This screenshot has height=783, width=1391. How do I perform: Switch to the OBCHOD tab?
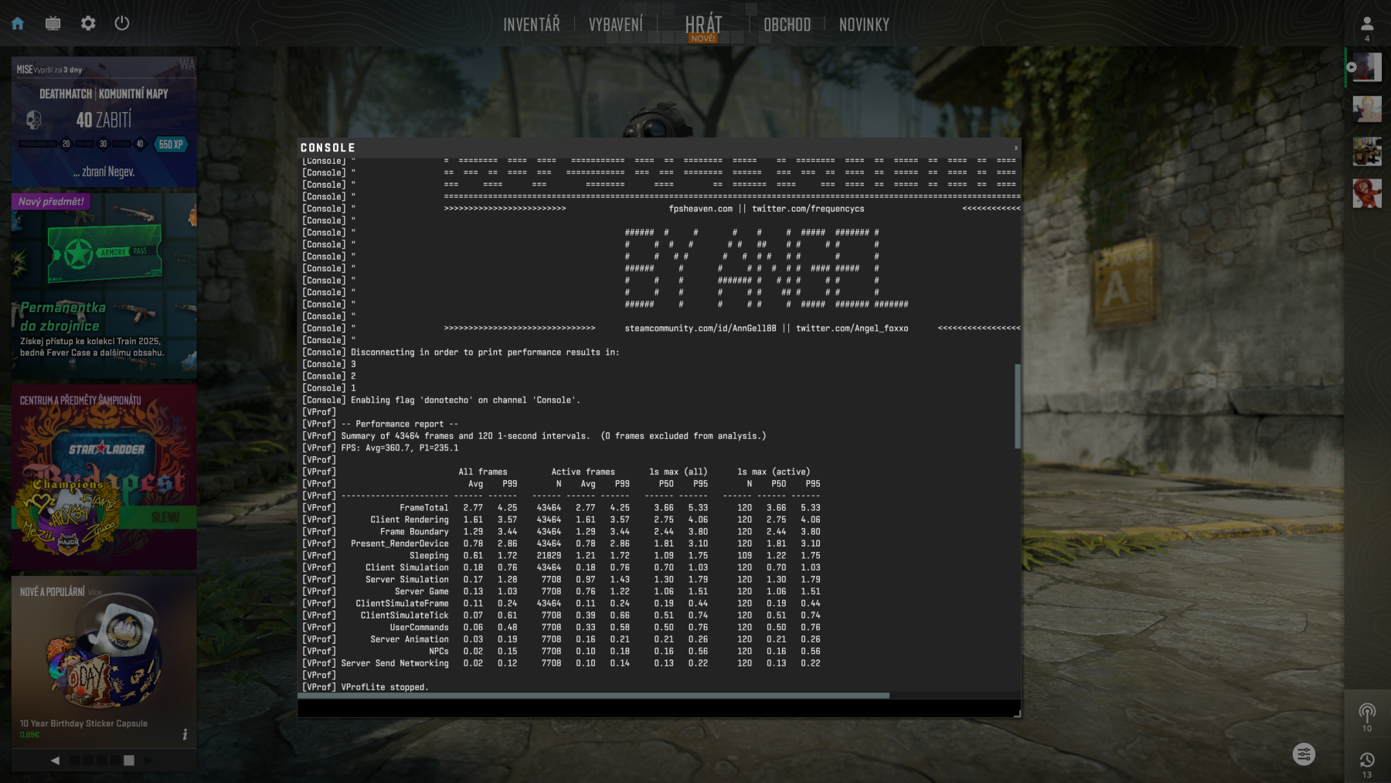pos(787,25)
